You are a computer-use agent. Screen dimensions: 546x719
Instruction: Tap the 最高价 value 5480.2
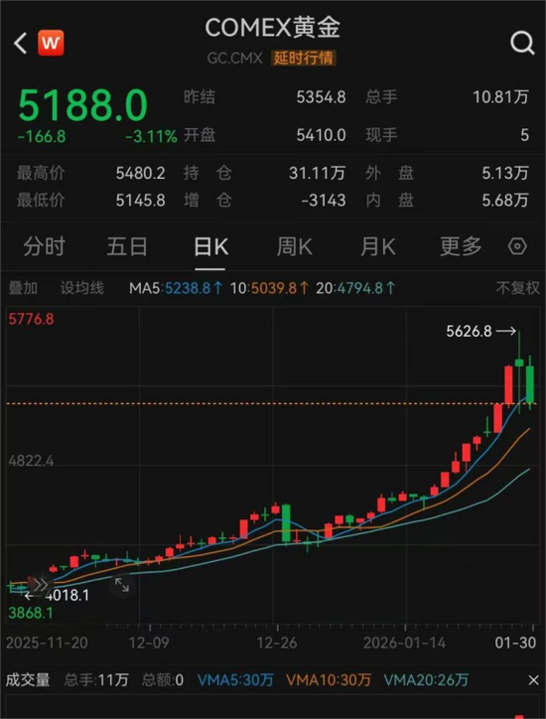140,174
